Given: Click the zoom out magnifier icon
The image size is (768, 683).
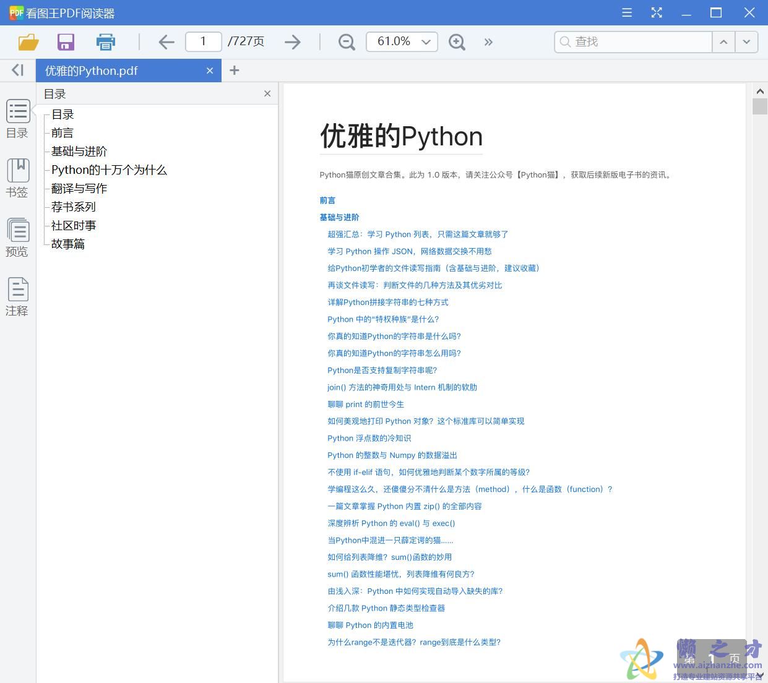Looking at the screenshot, I should click(346, 41).
